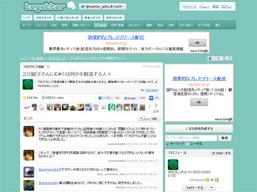Image resolution: width=257 pixels, height=192 pixels.
Task: Click the yellow star next to 124 fav
Action: pos(24,97)
